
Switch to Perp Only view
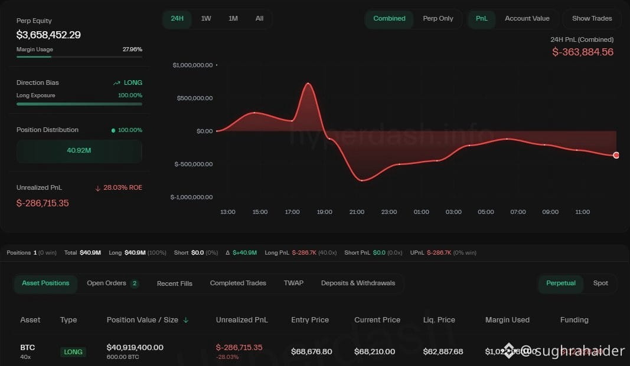pyautogui.click(x=438, y=18)
